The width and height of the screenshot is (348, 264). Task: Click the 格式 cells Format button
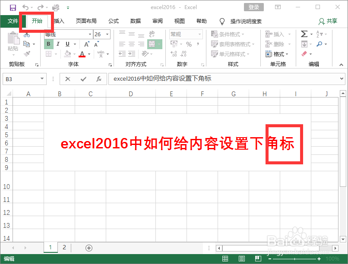[x=277, y=54]
